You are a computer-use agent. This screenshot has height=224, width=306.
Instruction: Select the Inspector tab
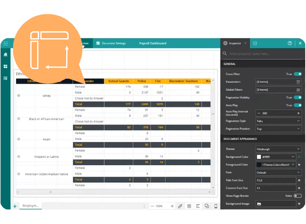tap(235, 43)
